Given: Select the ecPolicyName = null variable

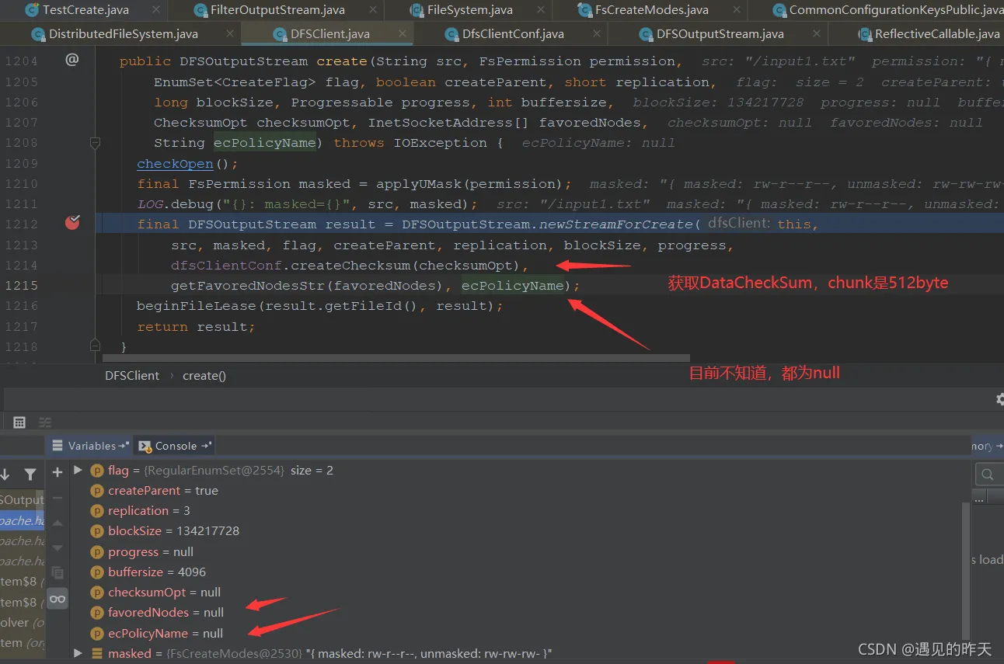Looking at the screenshot, I should click(157, 633).
